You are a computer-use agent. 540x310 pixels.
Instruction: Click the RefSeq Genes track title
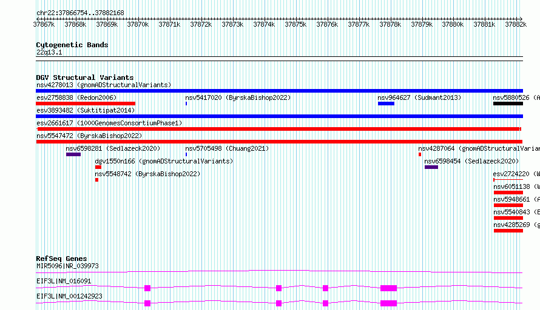pos(61,259)
